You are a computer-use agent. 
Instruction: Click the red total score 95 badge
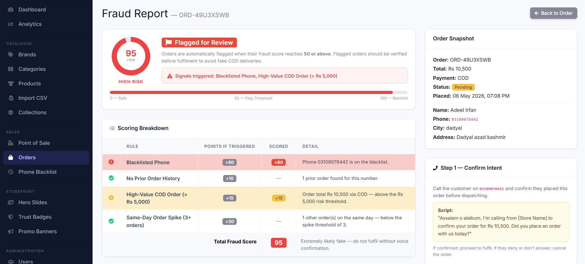[x=279, y=243]
